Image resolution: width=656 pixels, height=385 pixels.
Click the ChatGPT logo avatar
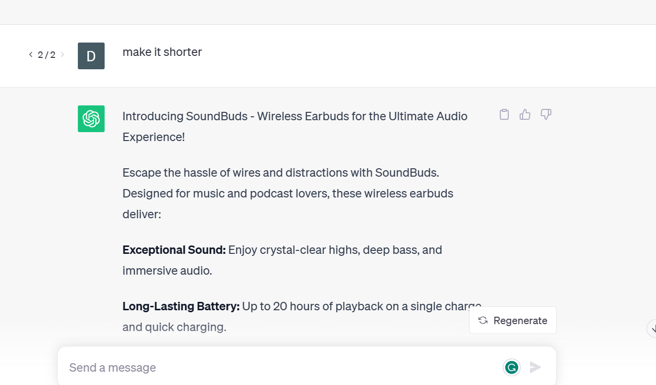pos(91,119)
